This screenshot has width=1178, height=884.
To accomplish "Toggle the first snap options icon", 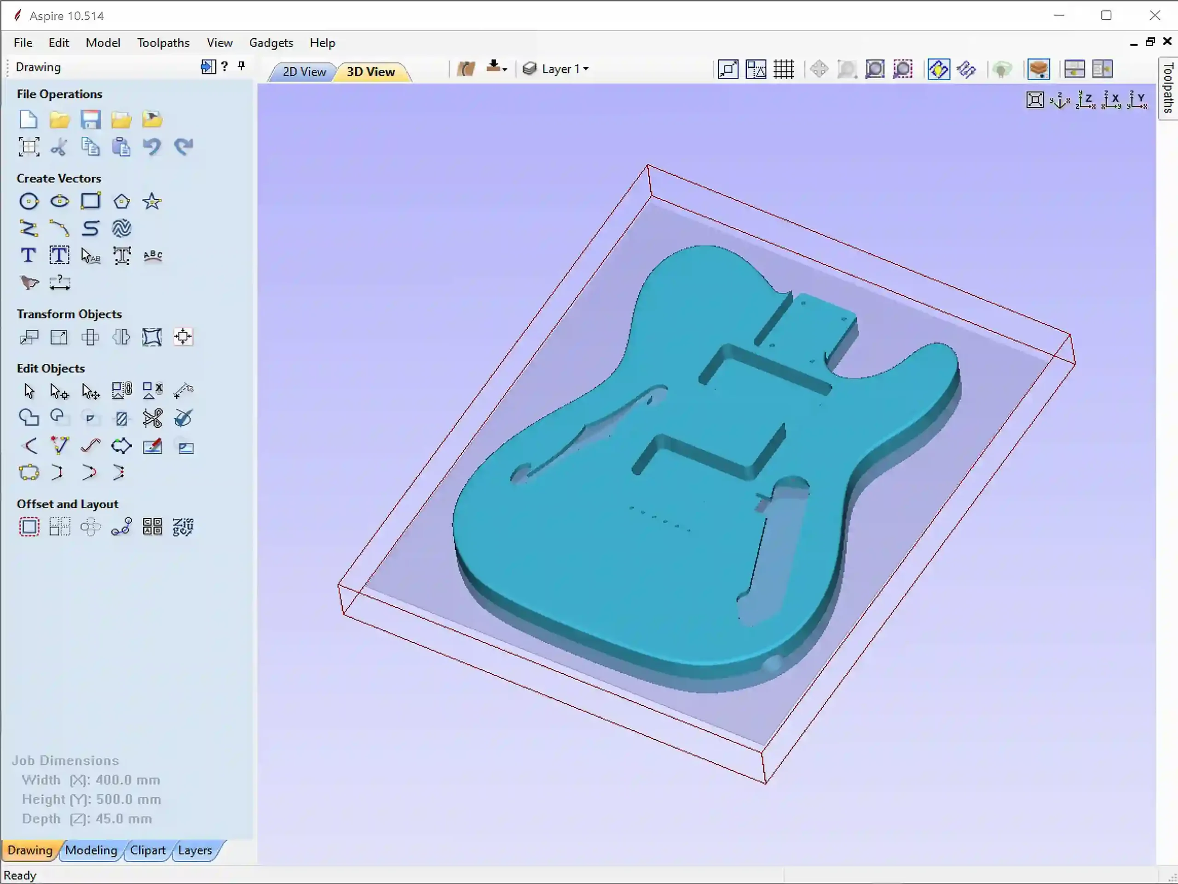I will click(x=728, y=69).
